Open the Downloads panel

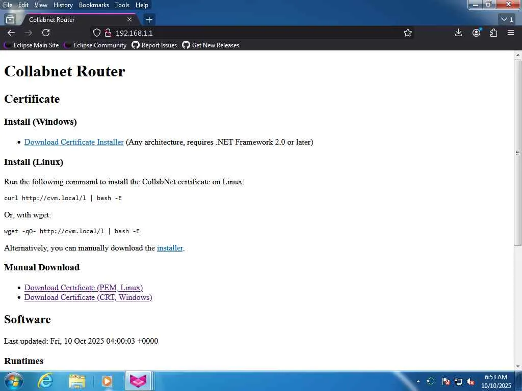(458, 33)
